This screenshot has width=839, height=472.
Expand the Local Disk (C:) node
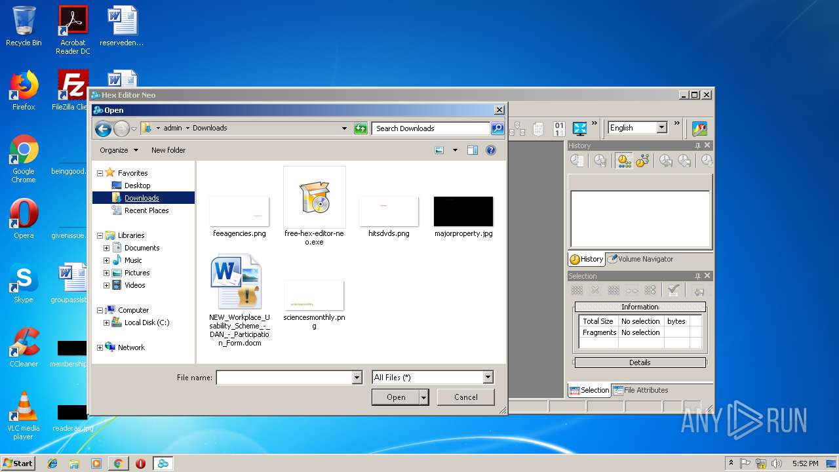click(x=106, y=323)
